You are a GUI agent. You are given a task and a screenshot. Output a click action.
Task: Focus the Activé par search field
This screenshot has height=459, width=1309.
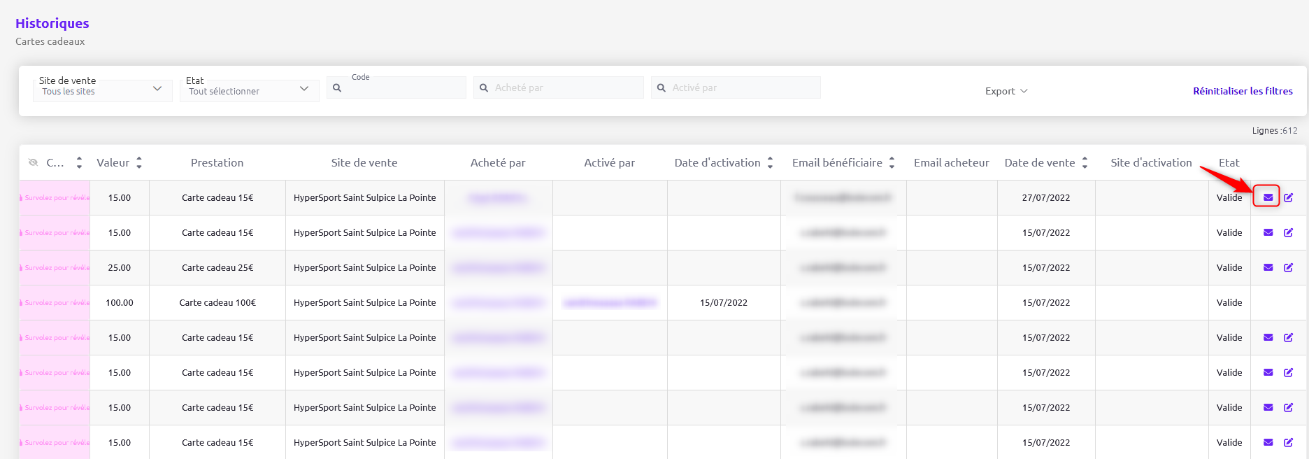coord(736,87)
